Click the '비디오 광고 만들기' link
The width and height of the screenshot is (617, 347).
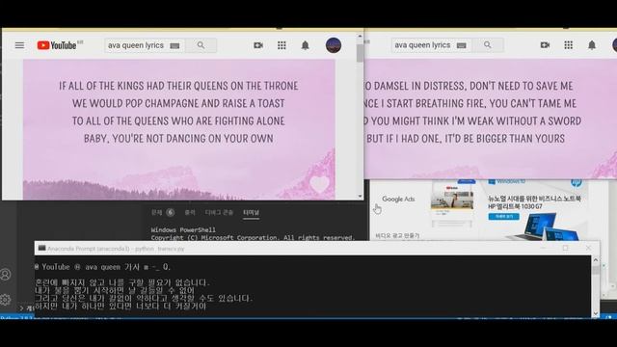pyautogui.click(x=397, y=235)
